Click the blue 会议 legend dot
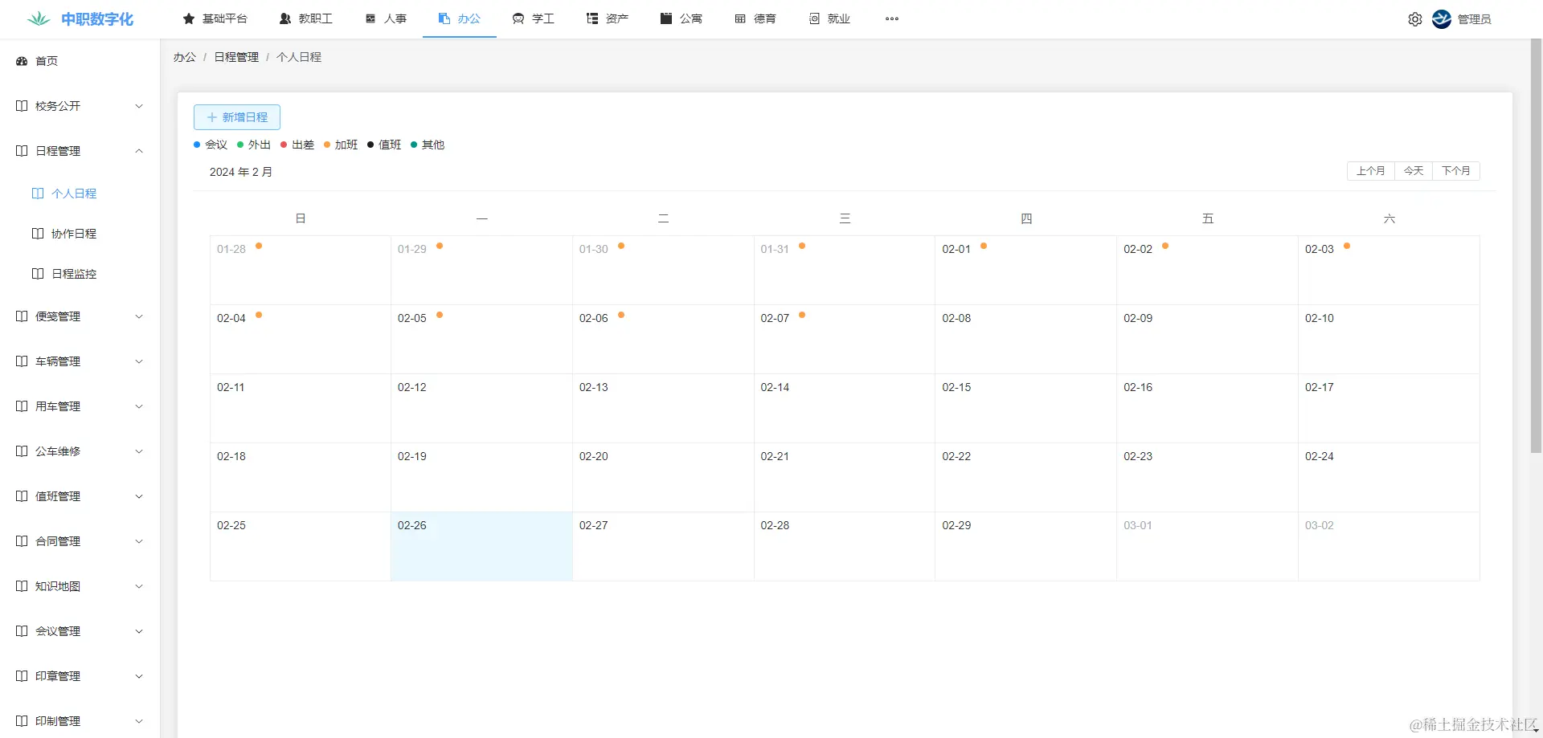Viewport: 1543px width, 738px height. [x=197, y=145]
